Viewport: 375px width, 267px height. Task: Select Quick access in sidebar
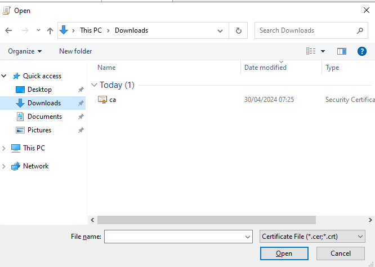click(x=42, y=76)
